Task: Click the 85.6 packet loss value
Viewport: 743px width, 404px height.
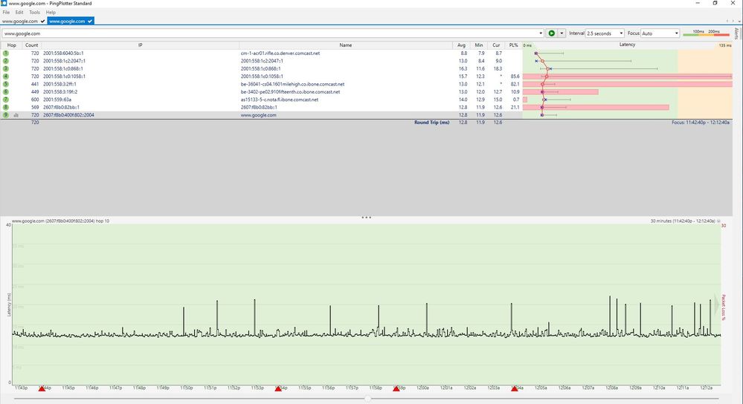Action: [x=515, y=76]
